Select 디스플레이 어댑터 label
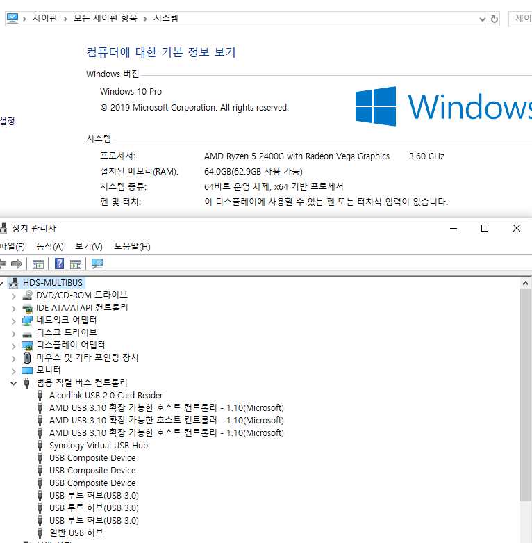Viewport: 532px width, 543px height. [71, 345]
